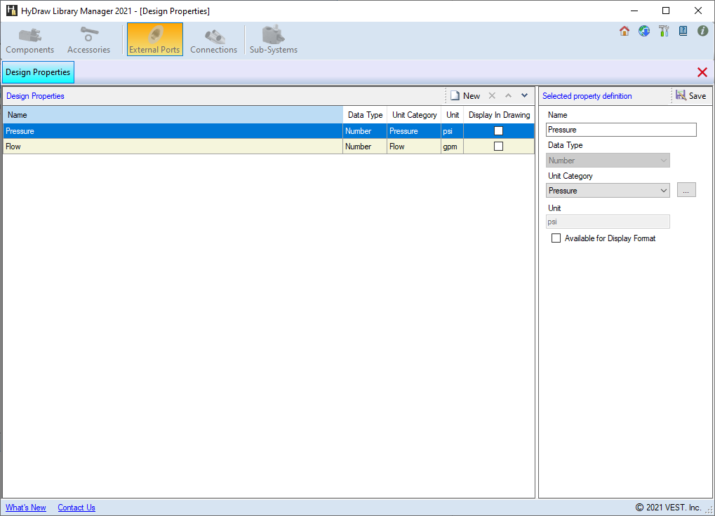Toggle Display In Drawing for Pressure row
The image size is (715, 516).
[498, 131]
